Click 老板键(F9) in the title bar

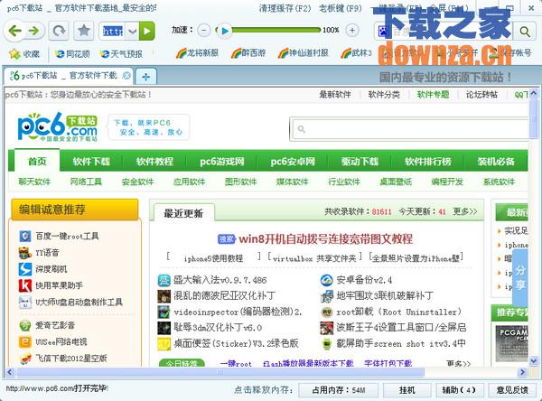(341, 8)
